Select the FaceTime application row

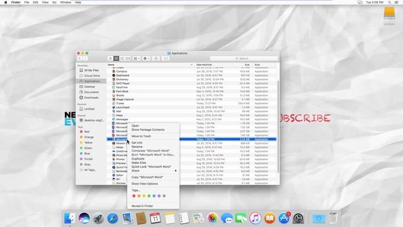coord(191,87)
